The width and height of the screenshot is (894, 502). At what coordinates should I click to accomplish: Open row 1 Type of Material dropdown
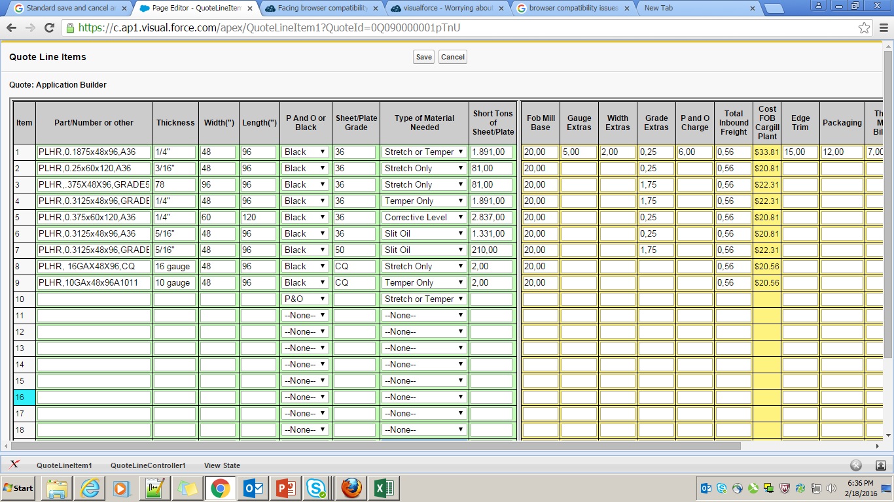pyautogui.click(x=424, y=152)
